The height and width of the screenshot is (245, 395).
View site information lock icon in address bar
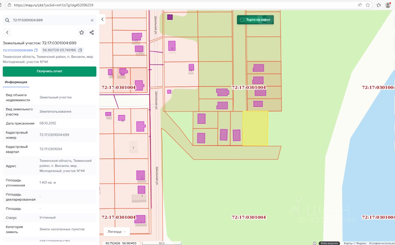coord(9,5)
